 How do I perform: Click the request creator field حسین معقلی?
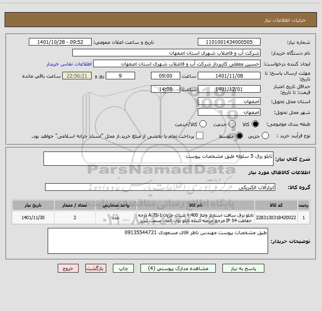coord(177,64)
